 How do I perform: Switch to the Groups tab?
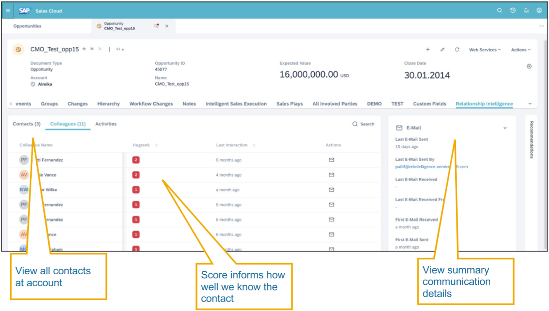coord(49,104)
